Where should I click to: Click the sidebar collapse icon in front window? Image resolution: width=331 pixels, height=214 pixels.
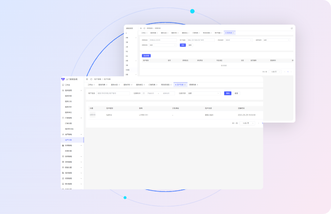pyautogui.click(x=87, y=79)
